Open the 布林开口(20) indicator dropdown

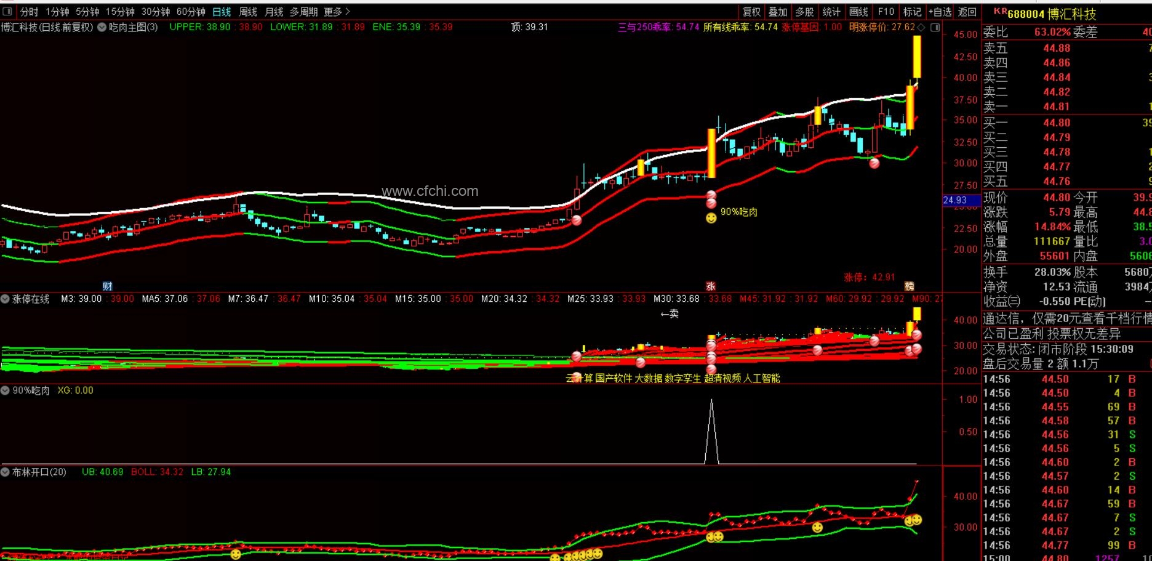pos(6,472)
